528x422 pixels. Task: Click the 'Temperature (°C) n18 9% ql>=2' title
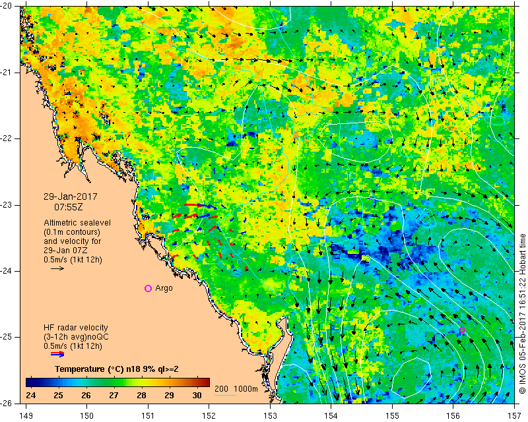tap(117, 369)
